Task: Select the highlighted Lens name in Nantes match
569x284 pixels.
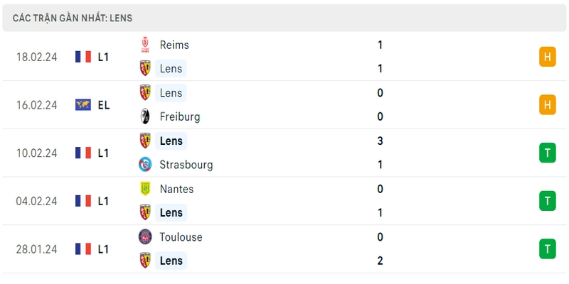Action: coord(171,212)
